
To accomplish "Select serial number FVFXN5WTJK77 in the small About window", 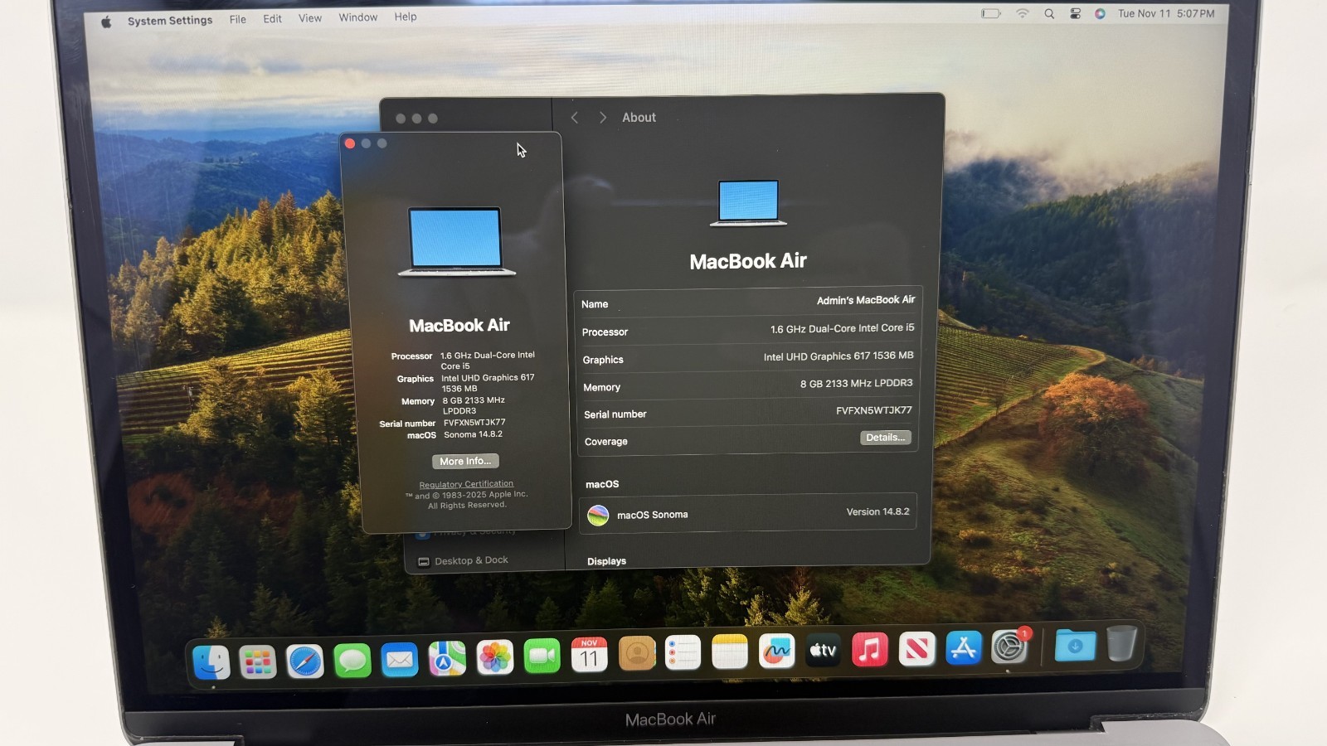I will (474, 423).
